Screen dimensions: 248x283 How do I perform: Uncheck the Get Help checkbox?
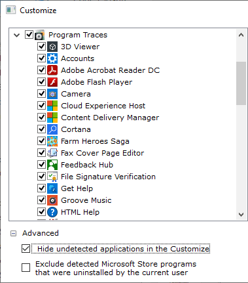(x=41, y=188)
